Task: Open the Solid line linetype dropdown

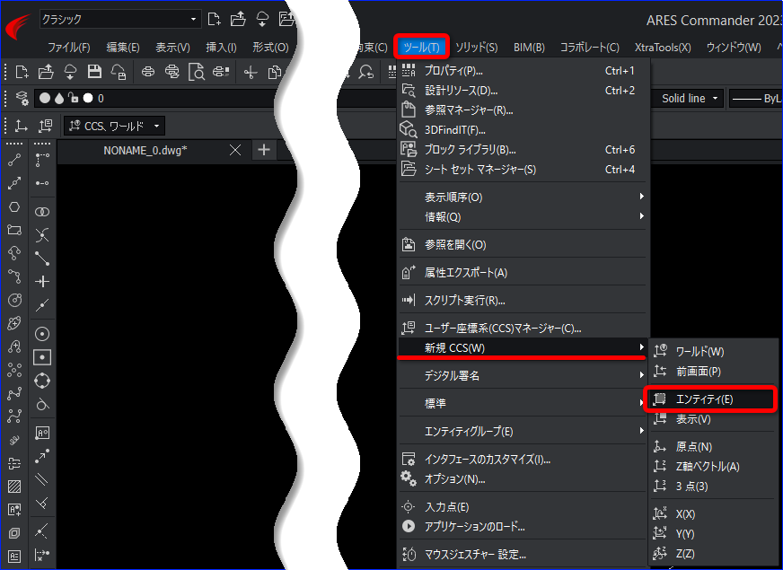Action: point(690,99)
